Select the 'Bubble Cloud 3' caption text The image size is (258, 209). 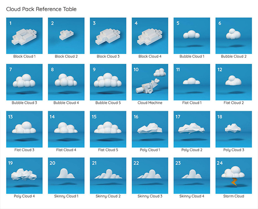[x=24, y=103]
